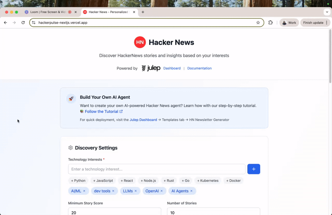332x215 pixels.
Task: Click the Minimum Story Score field
Action: click(x=114, y=211)
